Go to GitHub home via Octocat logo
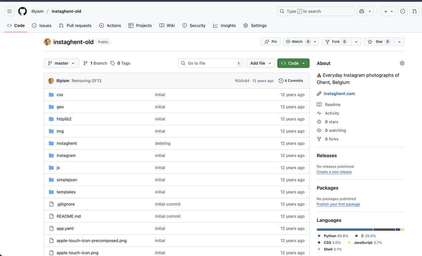The height and width of the screenshot is (256, 422). 23,11
